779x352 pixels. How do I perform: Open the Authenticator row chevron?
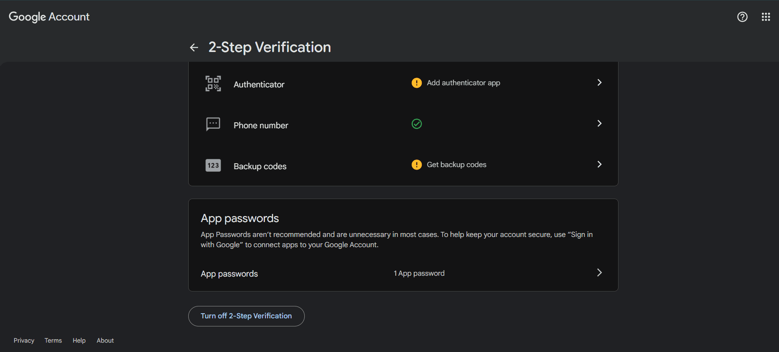click(x=599, y=82)
